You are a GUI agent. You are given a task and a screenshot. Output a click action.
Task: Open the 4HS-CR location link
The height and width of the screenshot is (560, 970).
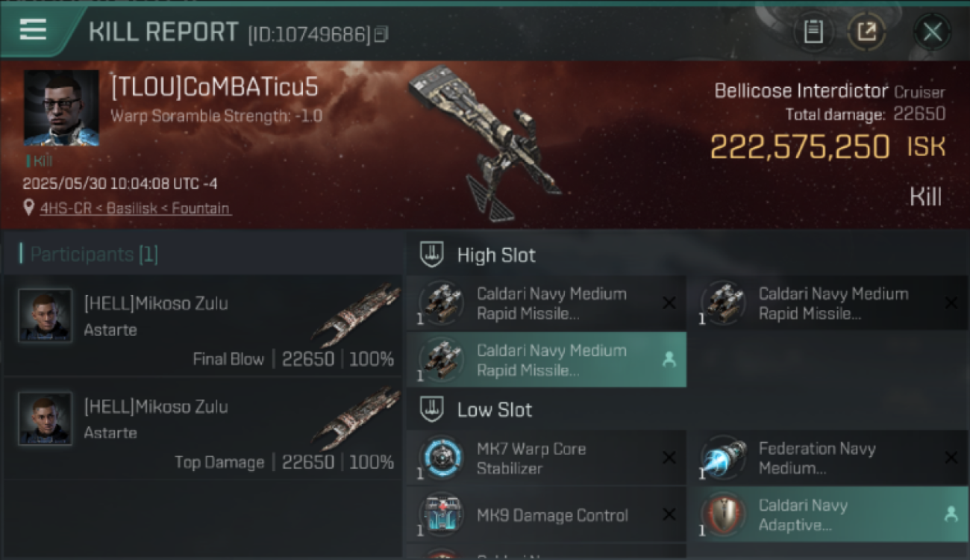pos(134,208)
